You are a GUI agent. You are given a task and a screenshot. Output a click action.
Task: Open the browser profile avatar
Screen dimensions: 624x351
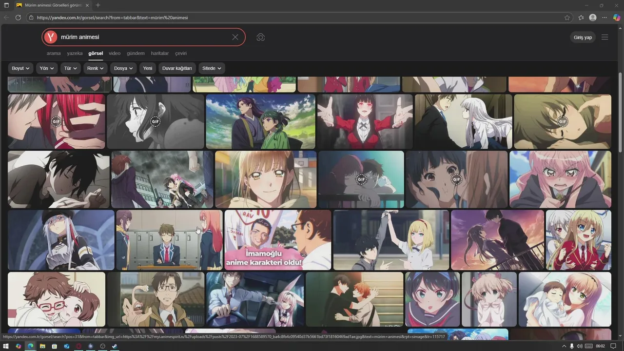(x=593, y=18)
